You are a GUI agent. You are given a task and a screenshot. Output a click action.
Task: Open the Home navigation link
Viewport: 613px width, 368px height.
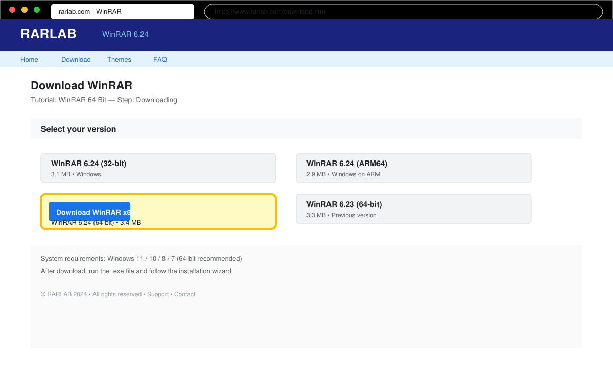point(29,59)
